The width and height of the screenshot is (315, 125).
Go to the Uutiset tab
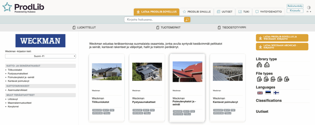coord(225,12)
